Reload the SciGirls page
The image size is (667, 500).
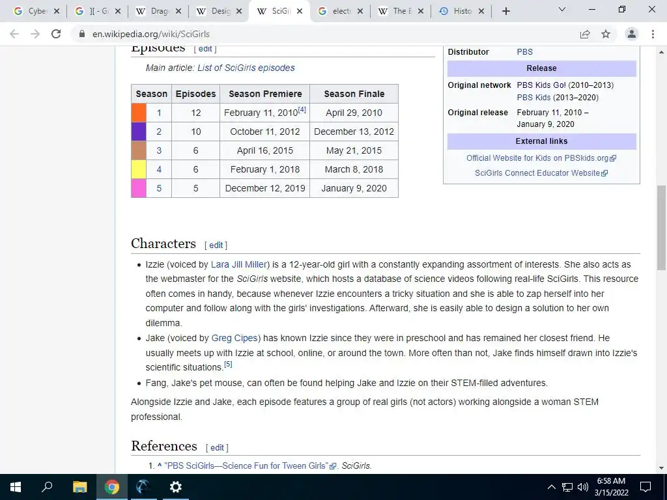56,34
